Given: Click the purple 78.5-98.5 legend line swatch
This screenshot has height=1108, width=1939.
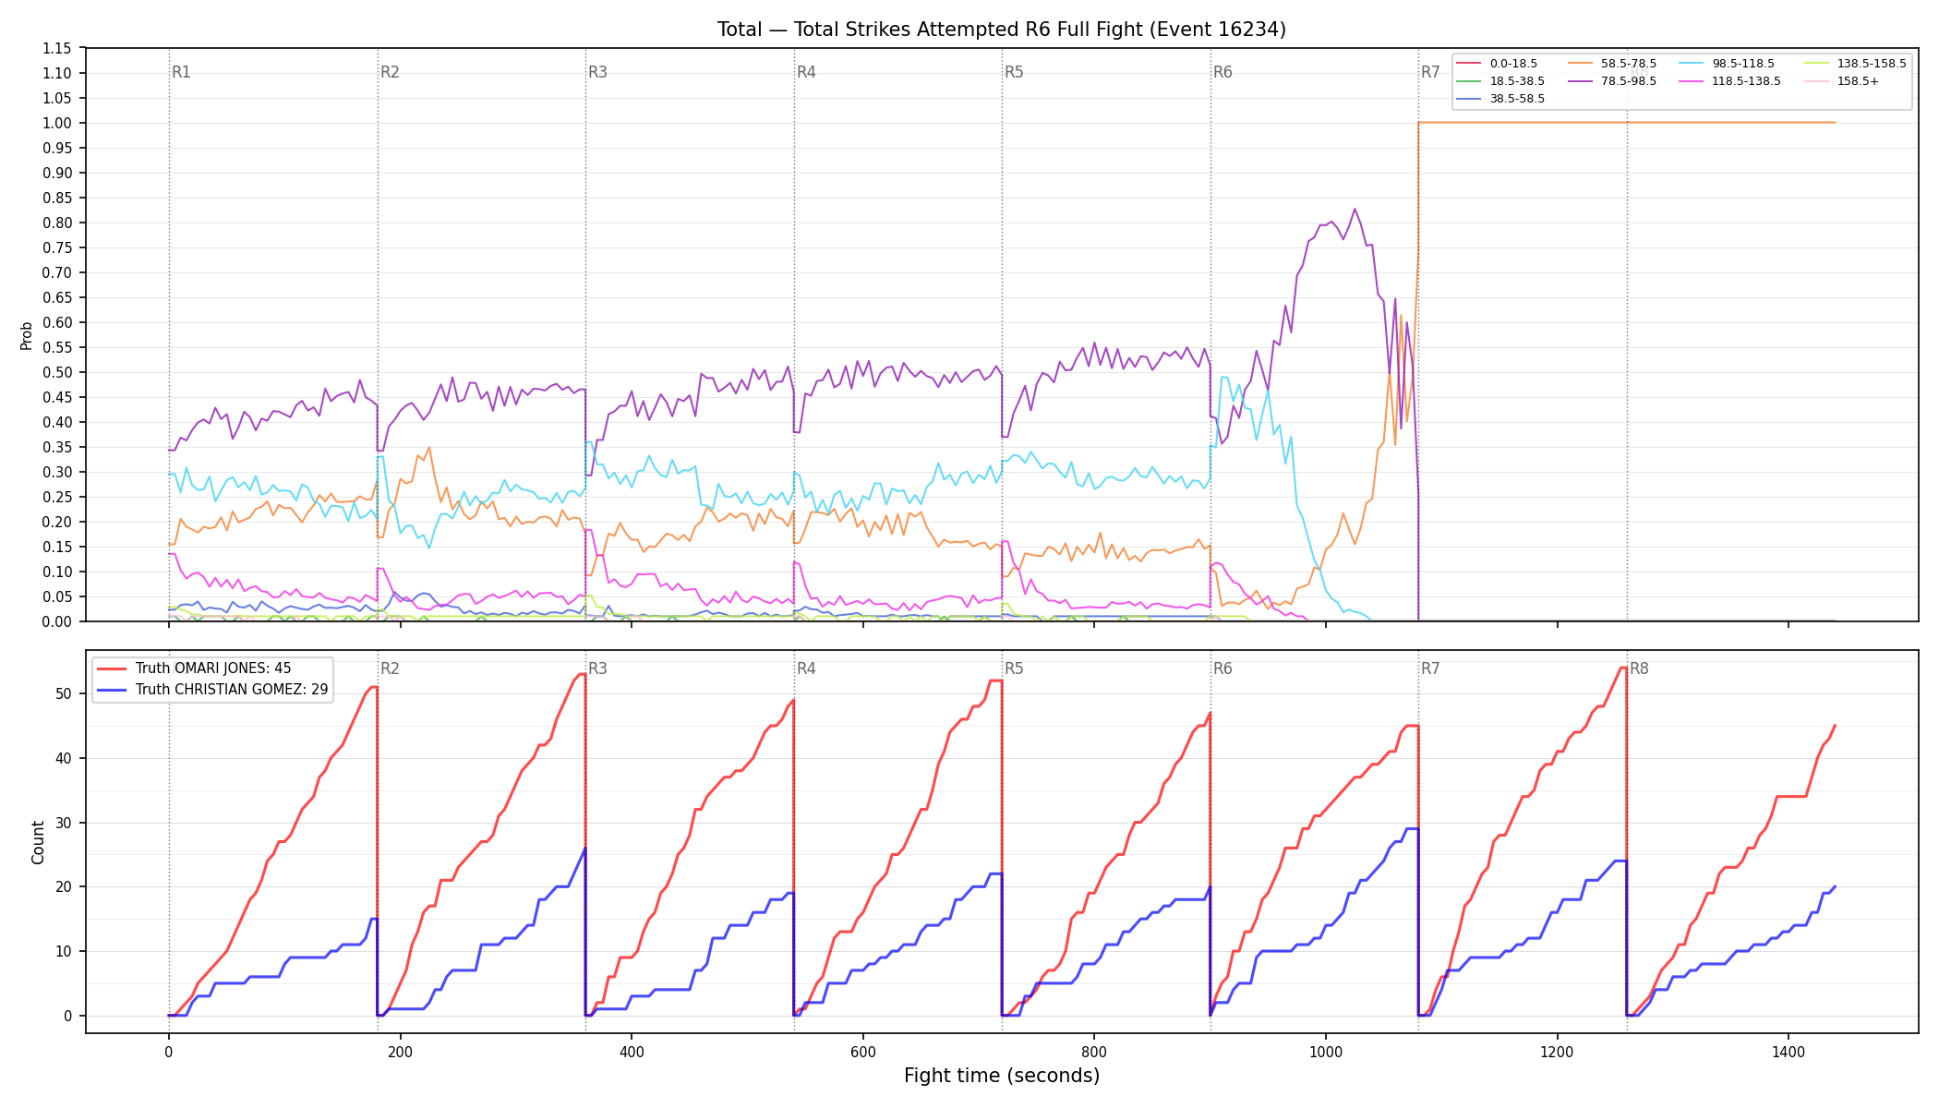Looking at the screenshot, I should coord(1581,81).
